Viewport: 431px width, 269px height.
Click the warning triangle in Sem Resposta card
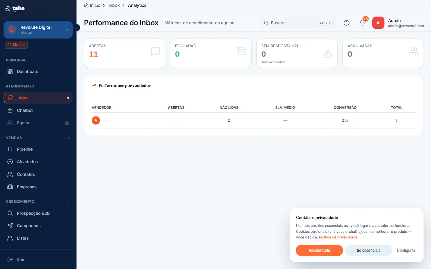(x=328, y=53)
